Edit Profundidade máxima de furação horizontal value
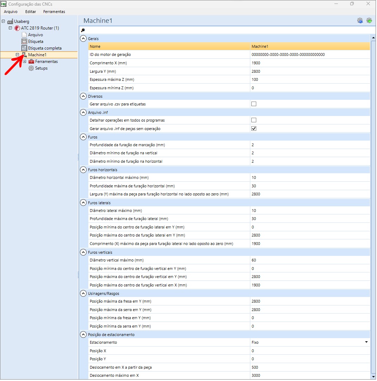The width and height of the screenshot is (377, 381). click(x=311, y=186)
